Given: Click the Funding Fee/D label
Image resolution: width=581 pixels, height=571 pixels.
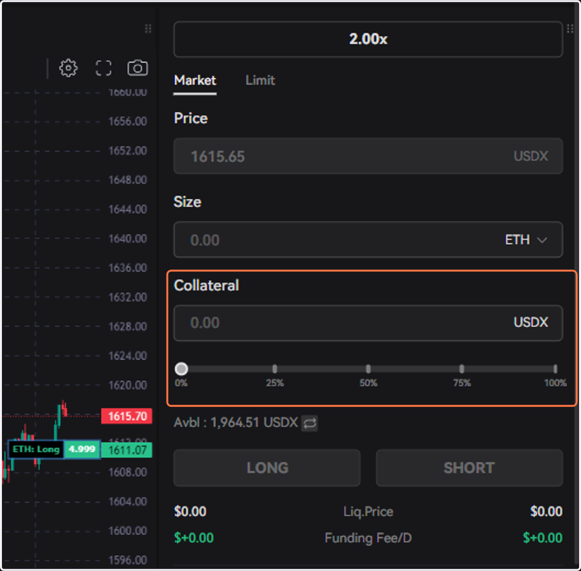Looking at the screenshot, I should tap(368, 538).
